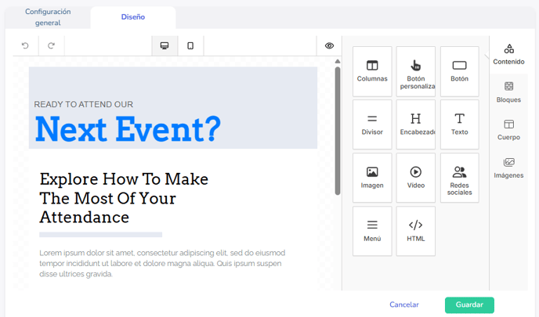The width and height of the screenshot is (539, 317).
Task: Select the Menú content tile
Action: pyautogui.click(x=372, y=231)
